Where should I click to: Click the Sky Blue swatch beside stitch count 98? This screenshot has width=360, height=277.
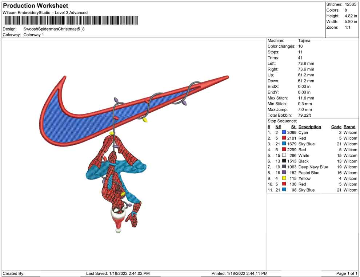(x=284, y=189)
